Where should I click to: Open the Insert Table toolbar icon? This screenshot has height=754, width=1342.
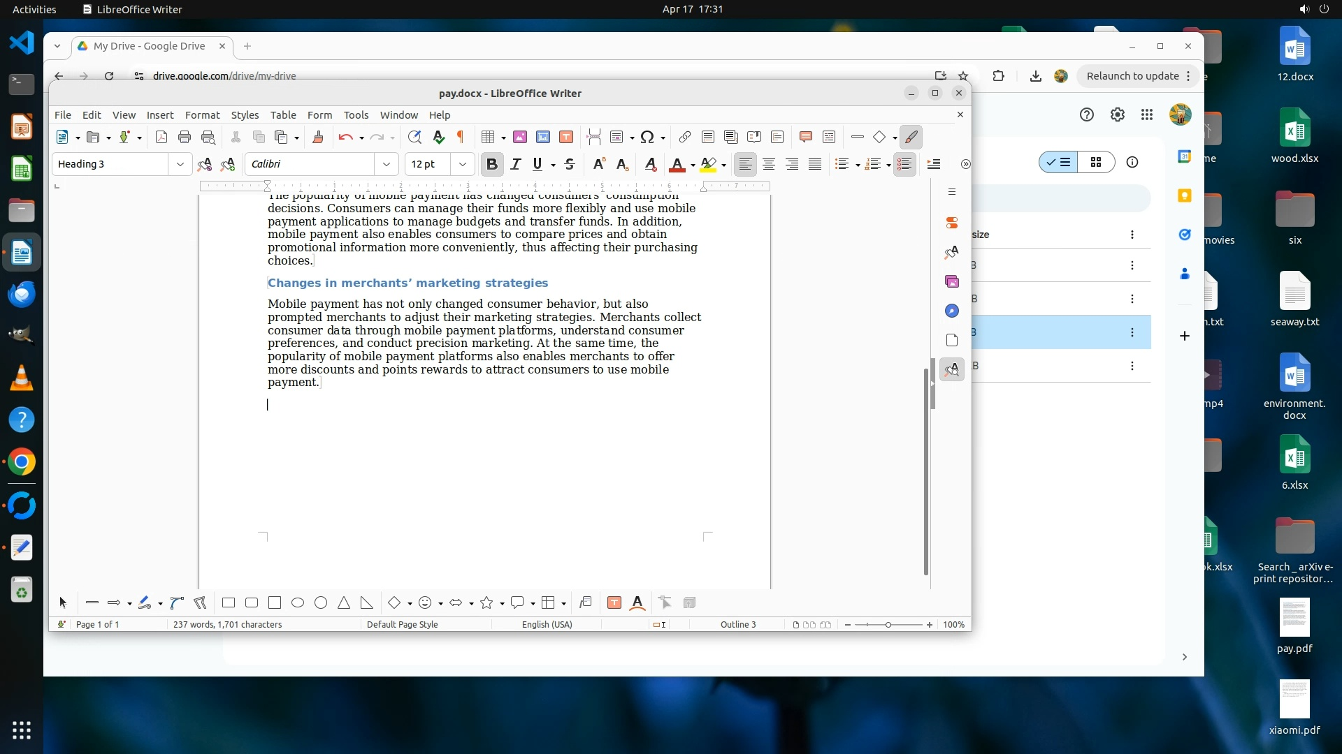pos(489,137)
